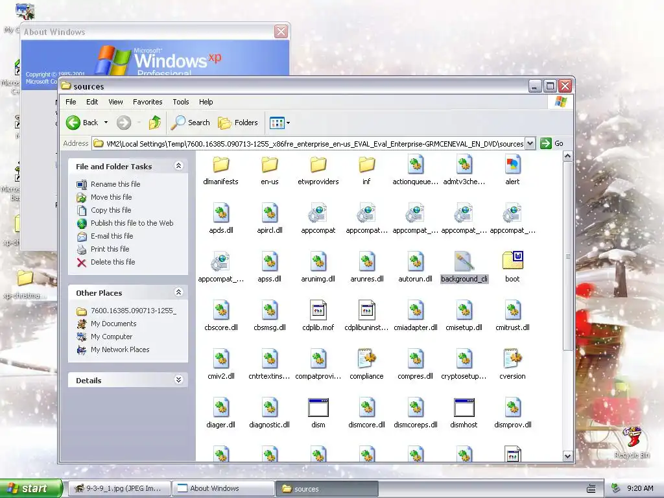Select the en-us folder icon
Viewport: 664px width, 498px height.
click(x=269, y=165)
